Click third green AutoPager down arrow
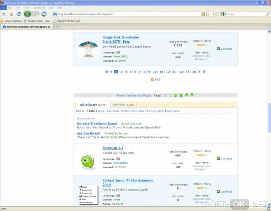 (186, 95)
